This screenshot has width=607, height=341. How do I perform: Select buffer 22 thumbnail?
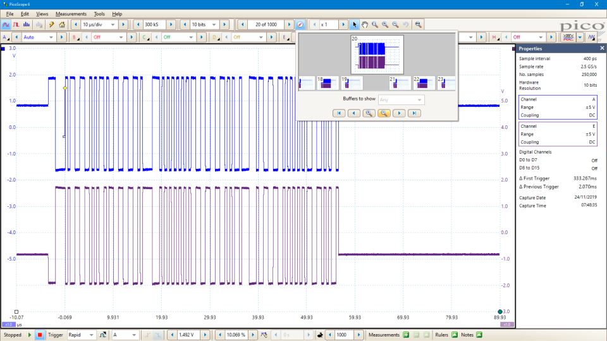pyautogui.click(x=424, y=84)
